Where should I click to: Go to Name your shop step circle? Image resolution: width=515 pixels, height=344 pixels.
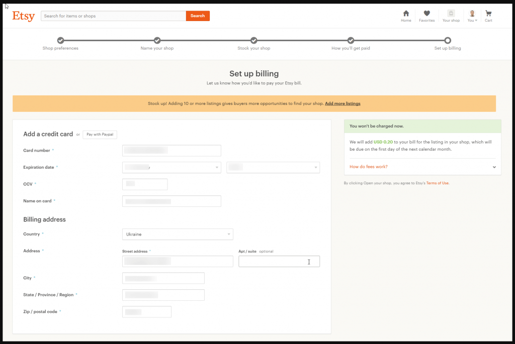pos(157,40)
